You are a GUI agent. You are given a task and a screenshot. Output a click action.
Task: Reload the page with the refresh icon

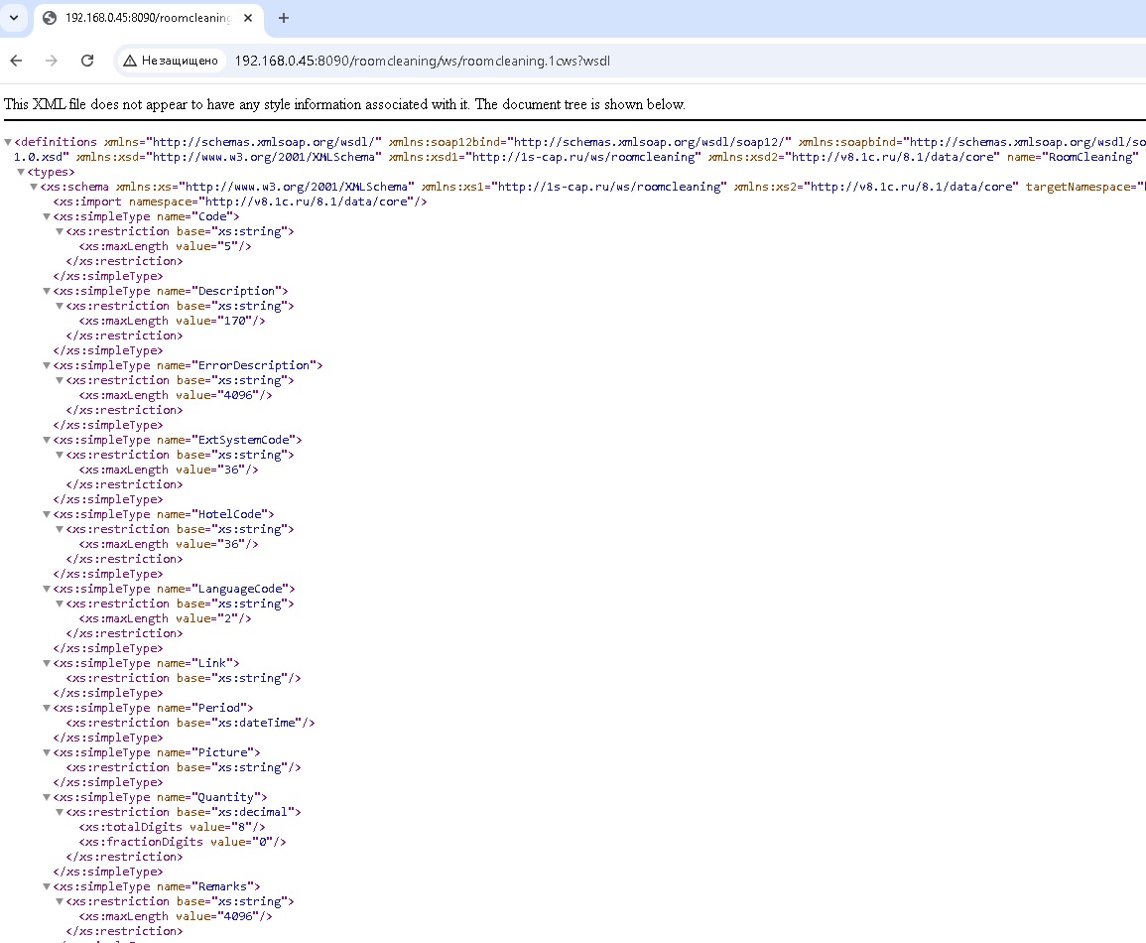click(x=87, y=61)
